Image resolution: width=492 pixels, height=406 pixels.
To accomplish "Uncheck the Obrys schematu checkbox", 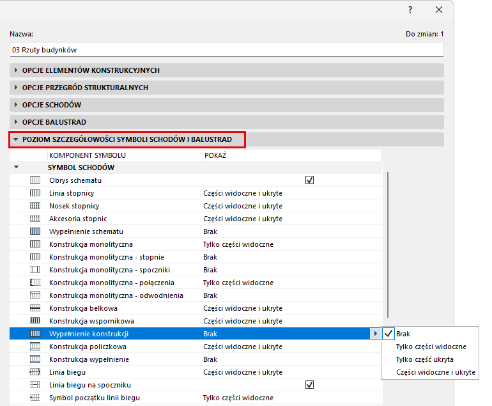I will (309, 180).
